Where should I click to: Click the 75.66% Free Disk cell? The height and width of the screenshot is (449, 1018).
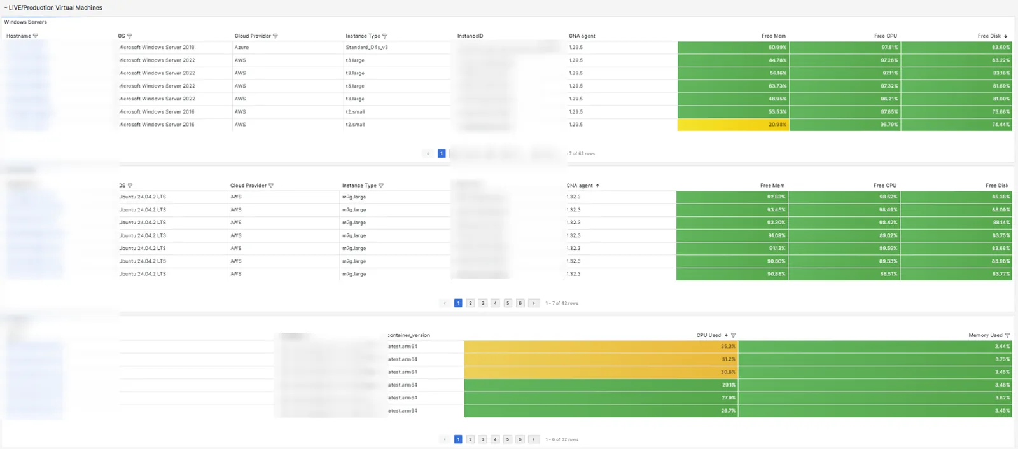coord(956,112)
